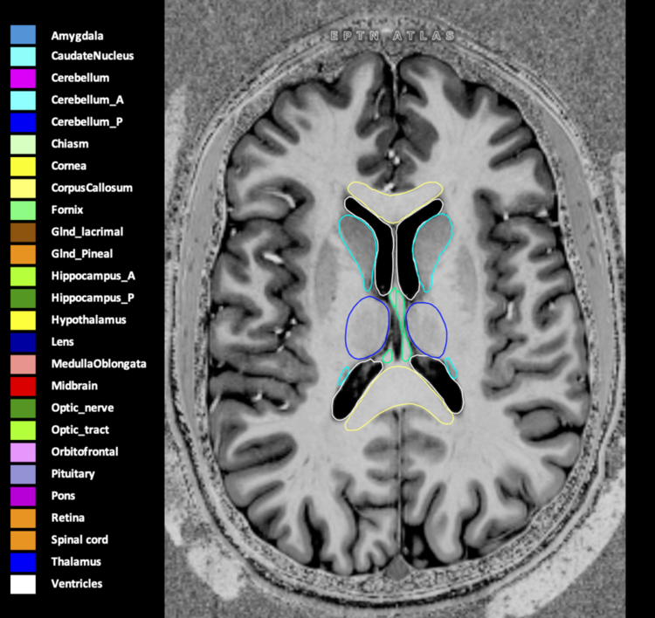
Task: Select the Orbitofrontal color swatch
Action: [23, 453]
